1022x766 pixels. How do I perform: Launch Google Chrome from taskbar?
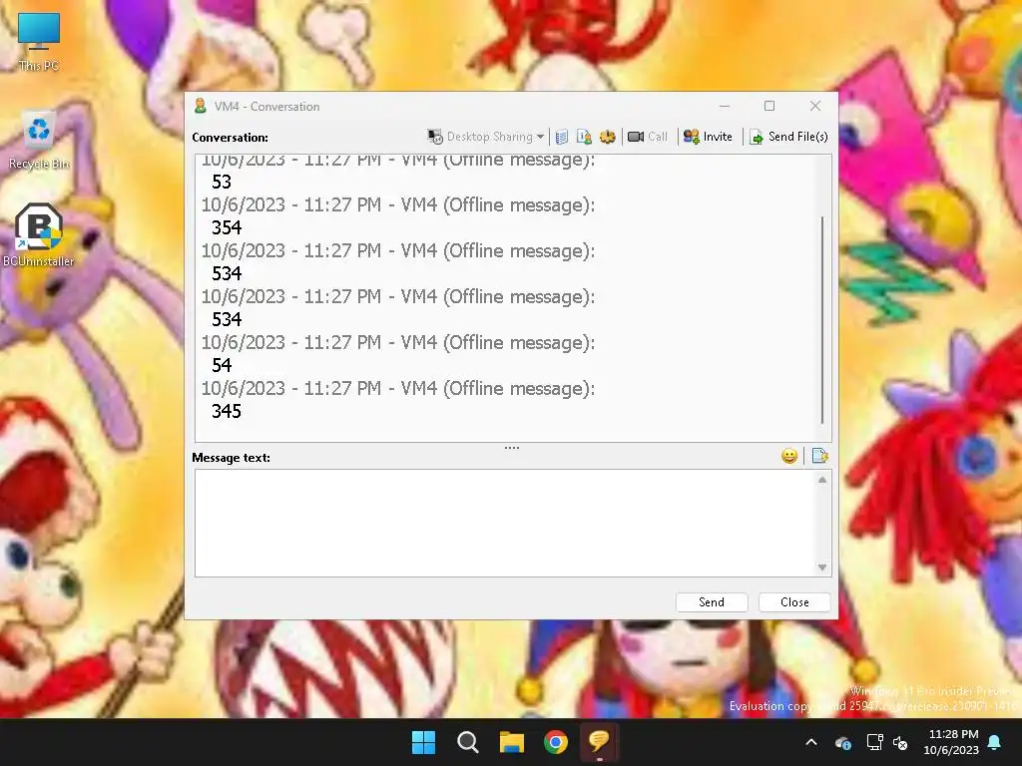[x=555, y=742]
